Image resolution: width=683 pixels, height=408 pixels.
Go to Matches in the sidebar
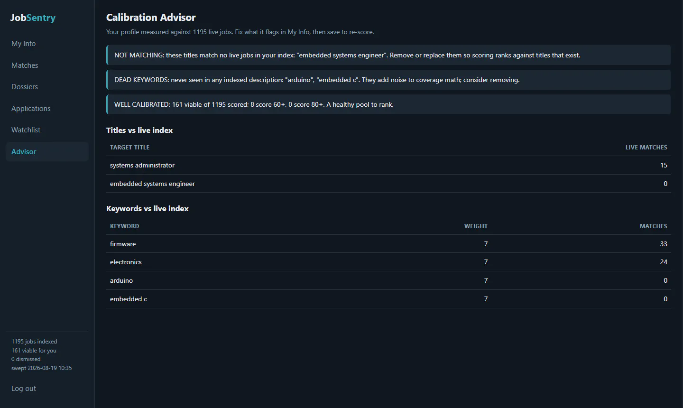tap(47, 65)
